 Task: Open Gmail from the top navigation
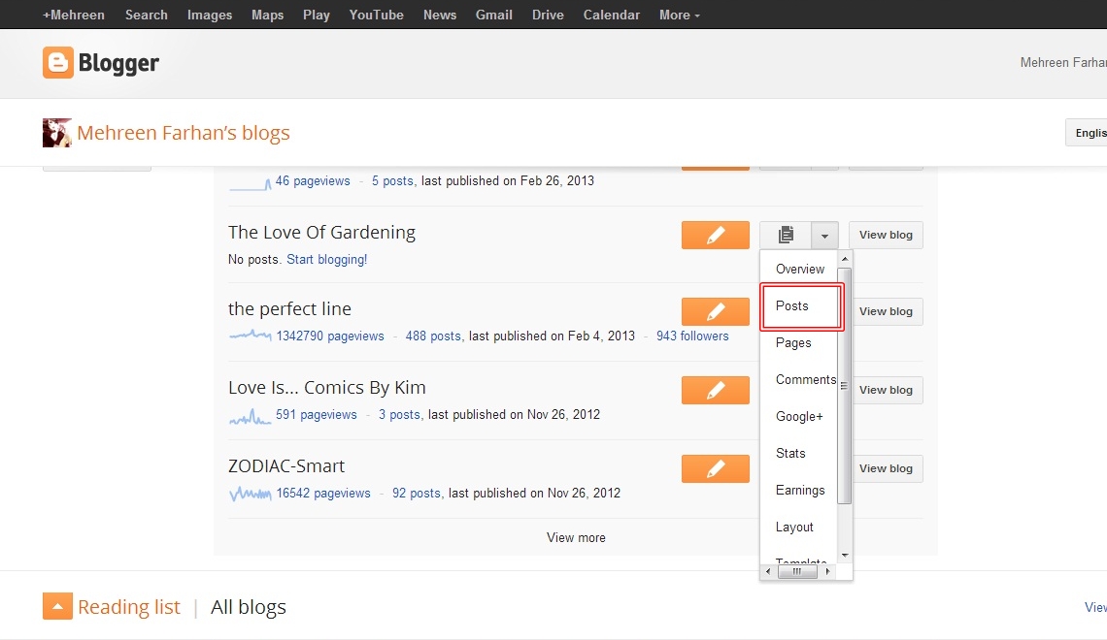pyautogui.click(x=493, y=15)
